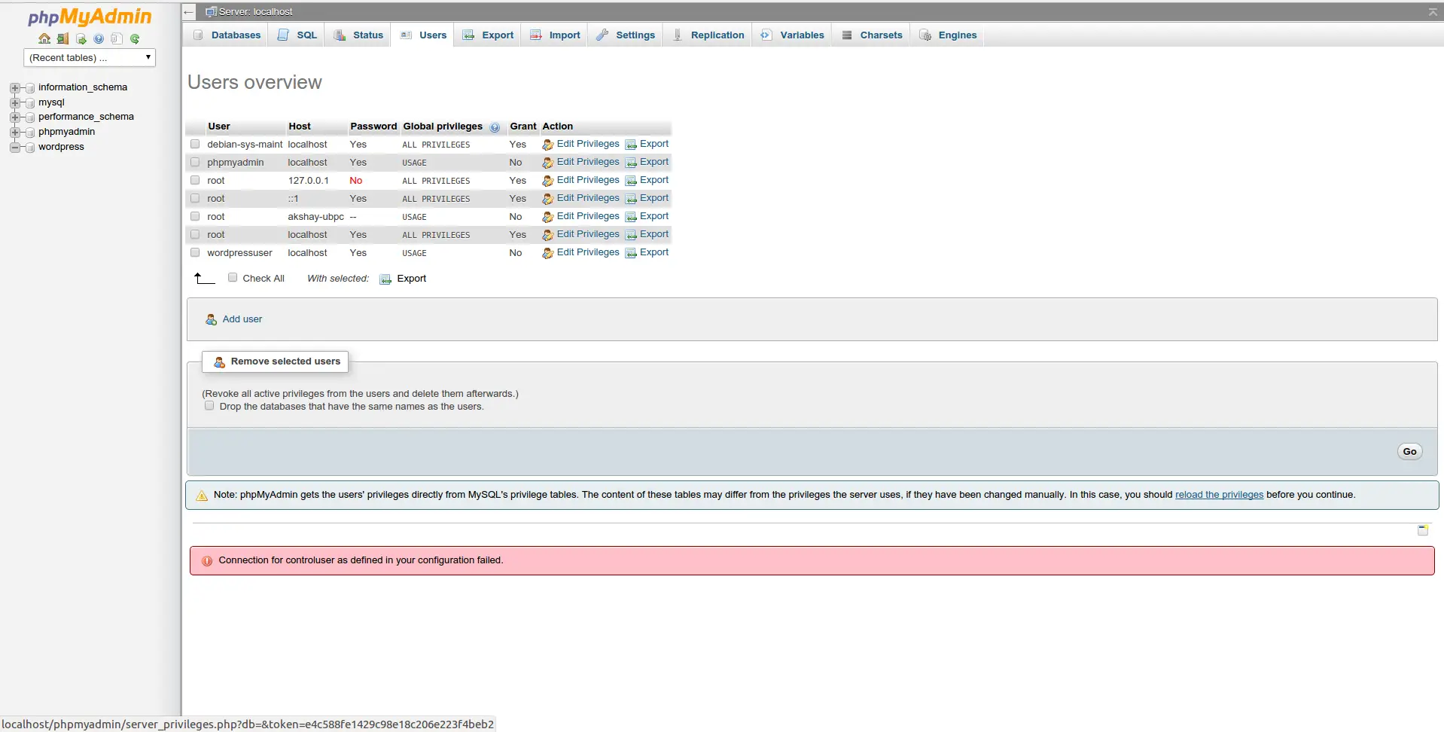Click the Global privileges help icon
Image resolution: width=1444 pixels, height=732 pixels.
pyautogui.click(x=495, y=127)
